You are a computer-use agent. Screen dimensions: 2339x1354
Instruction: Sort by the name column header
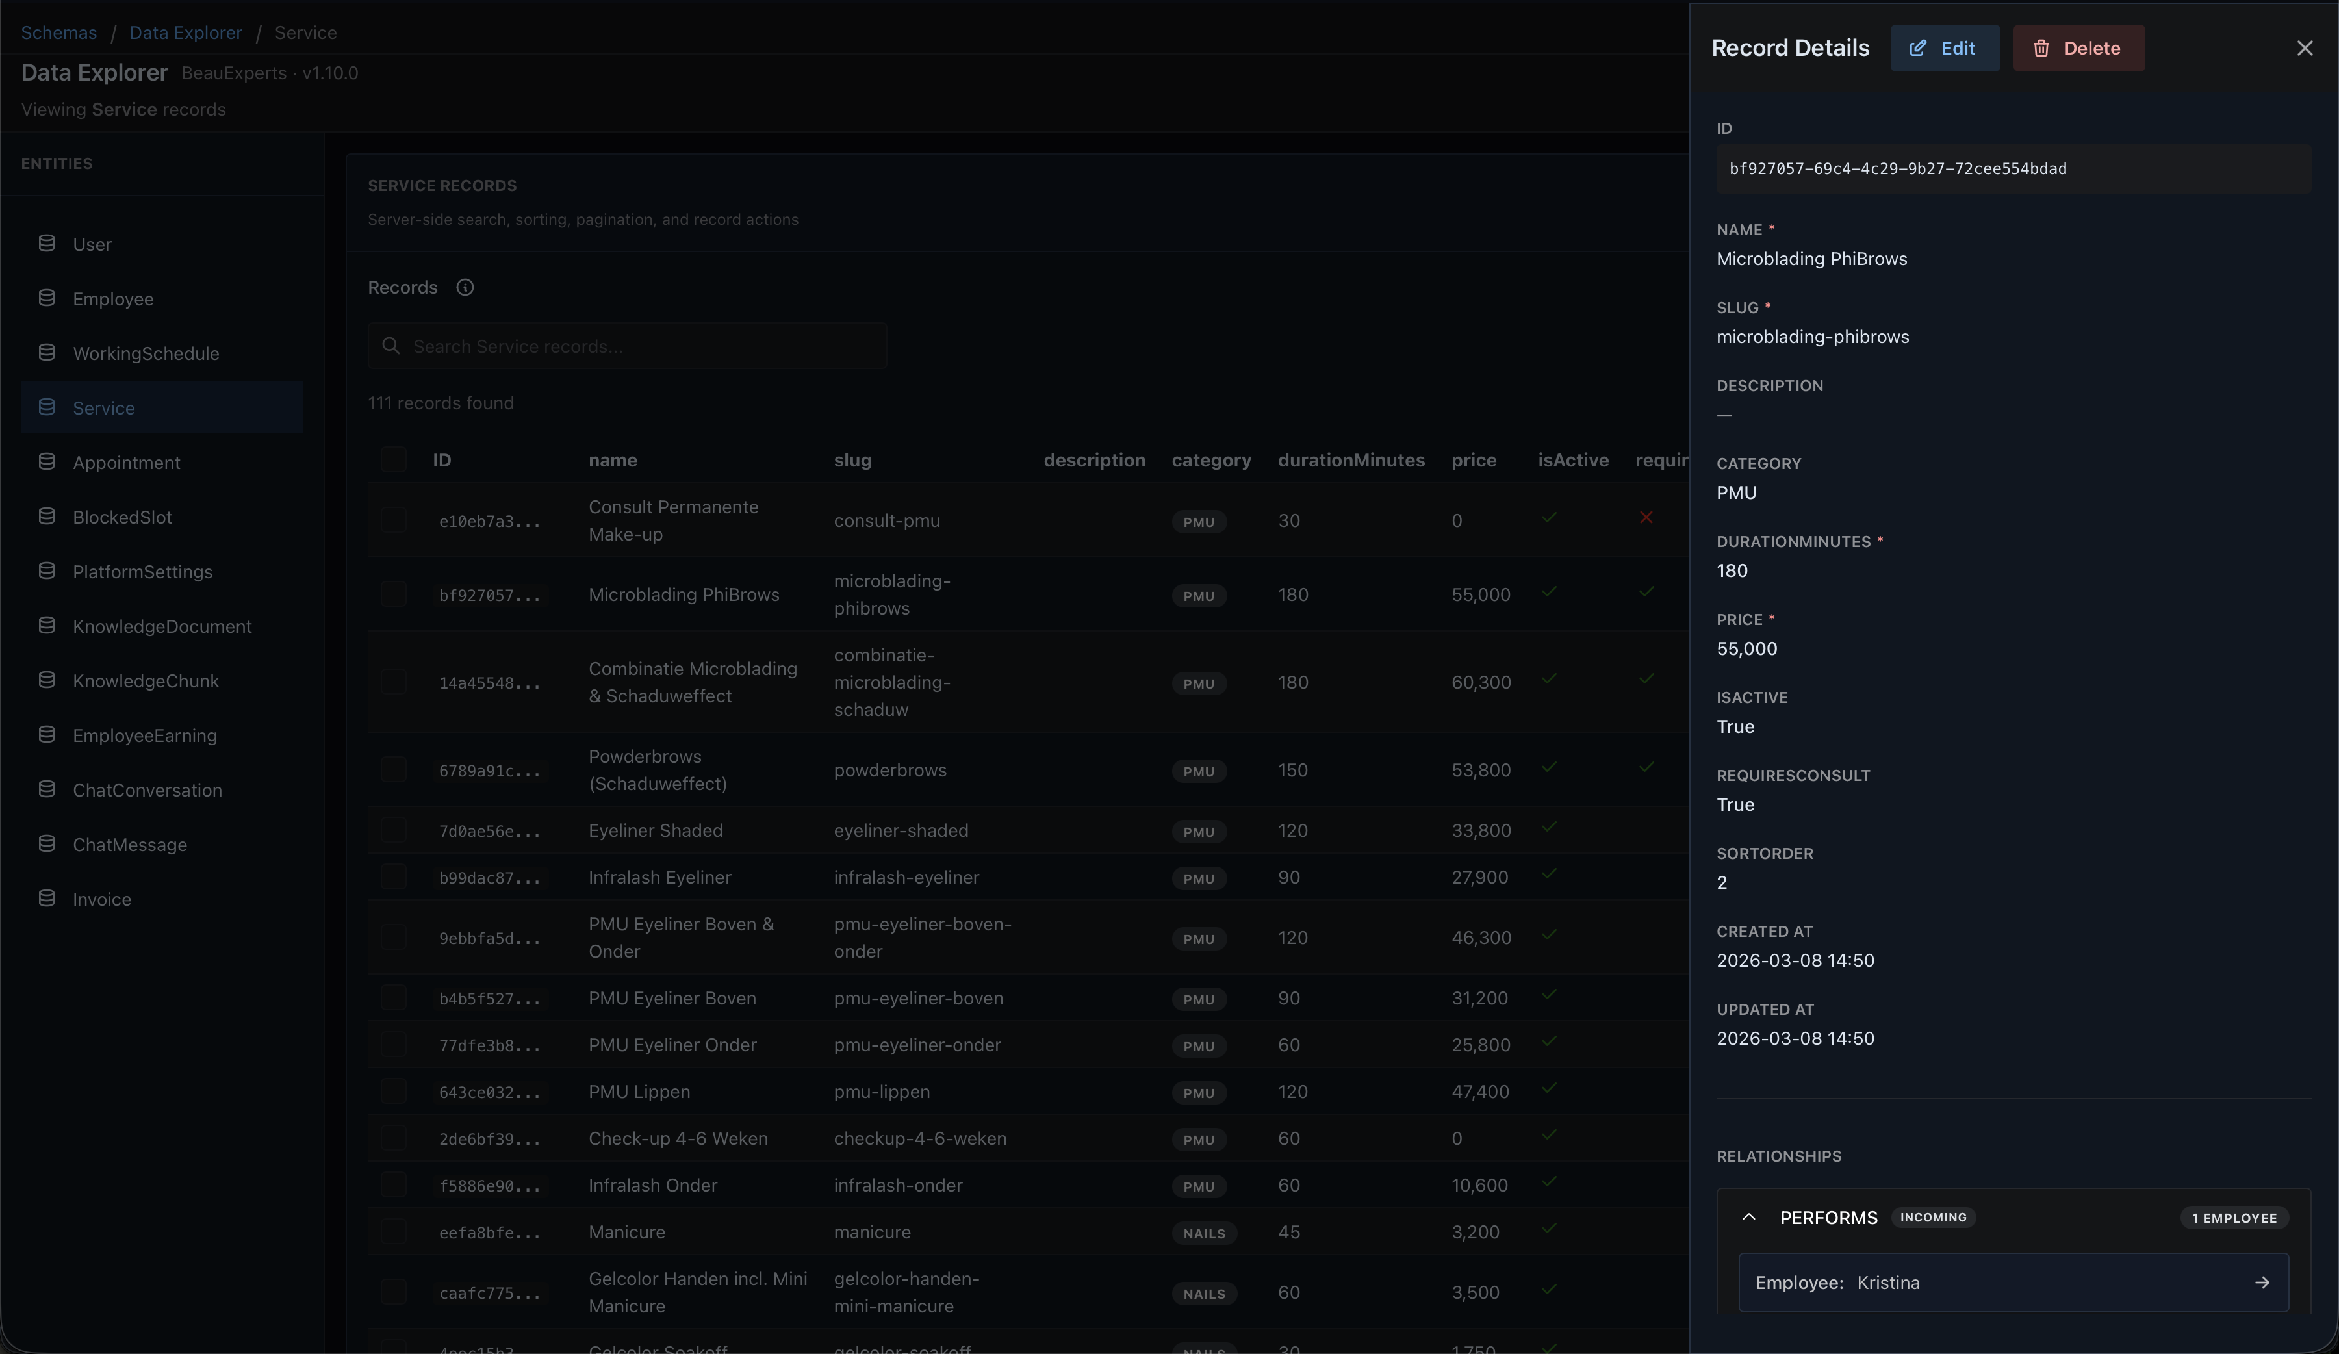613,460
